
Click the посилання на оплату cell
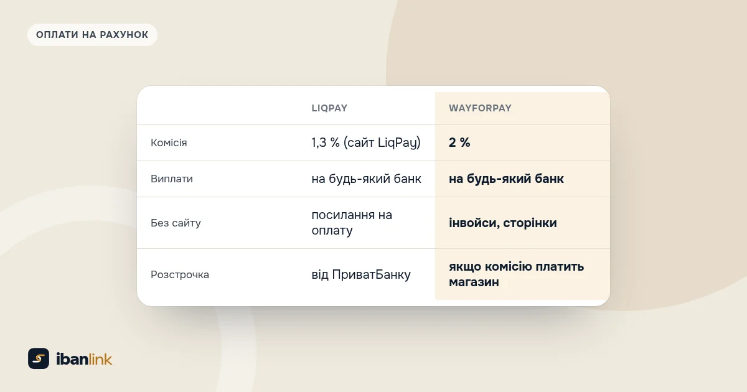pyautogui.click(x=352, y=223)
